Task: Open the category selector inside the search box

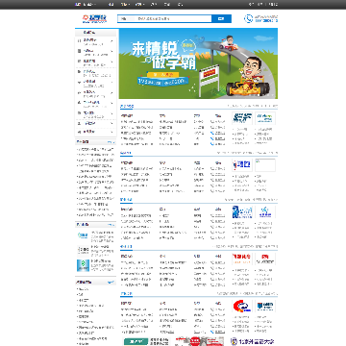Action: (125, 18)
